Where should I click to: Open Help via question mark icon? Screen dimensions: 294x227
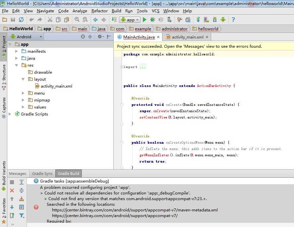pyautogui.click(x=233, y=20)
